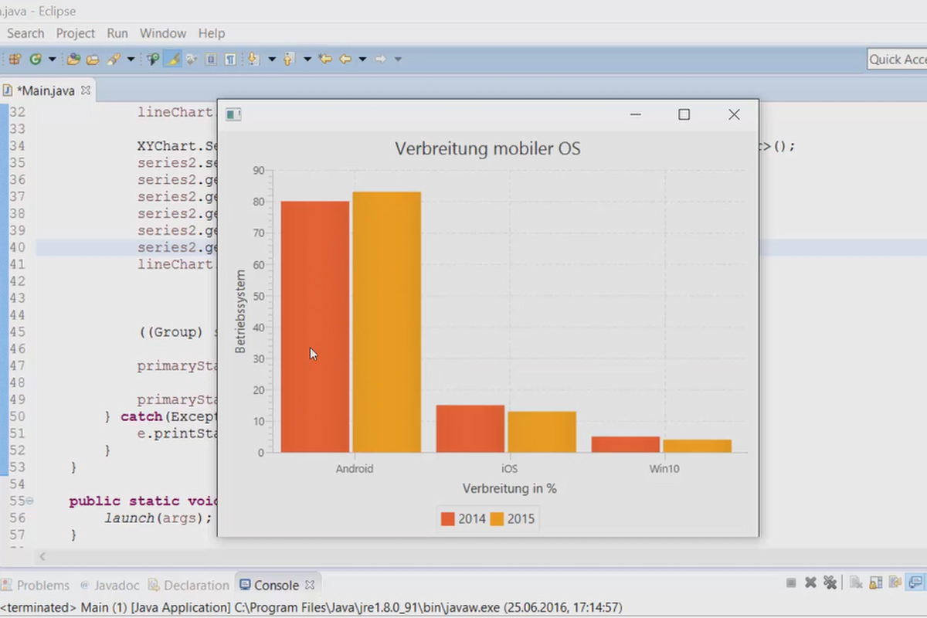The height and width of the screenshot is (618, 927).
Task: Click the Remove Launch single X icon
Action: click(x=810, y=583)
